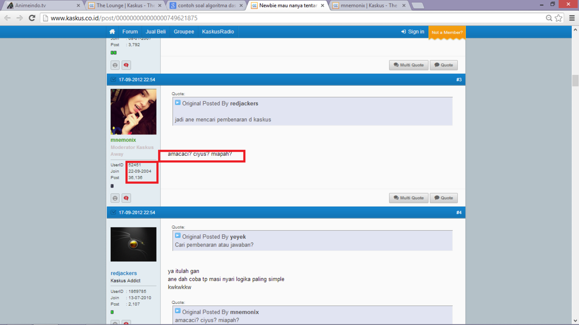The image size is (579, 325).
Task: Click the page icon in the address bar
Action: [x=45, y=18]
